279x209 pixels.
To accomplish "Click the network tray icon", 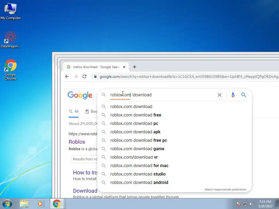I will point(245,204).
